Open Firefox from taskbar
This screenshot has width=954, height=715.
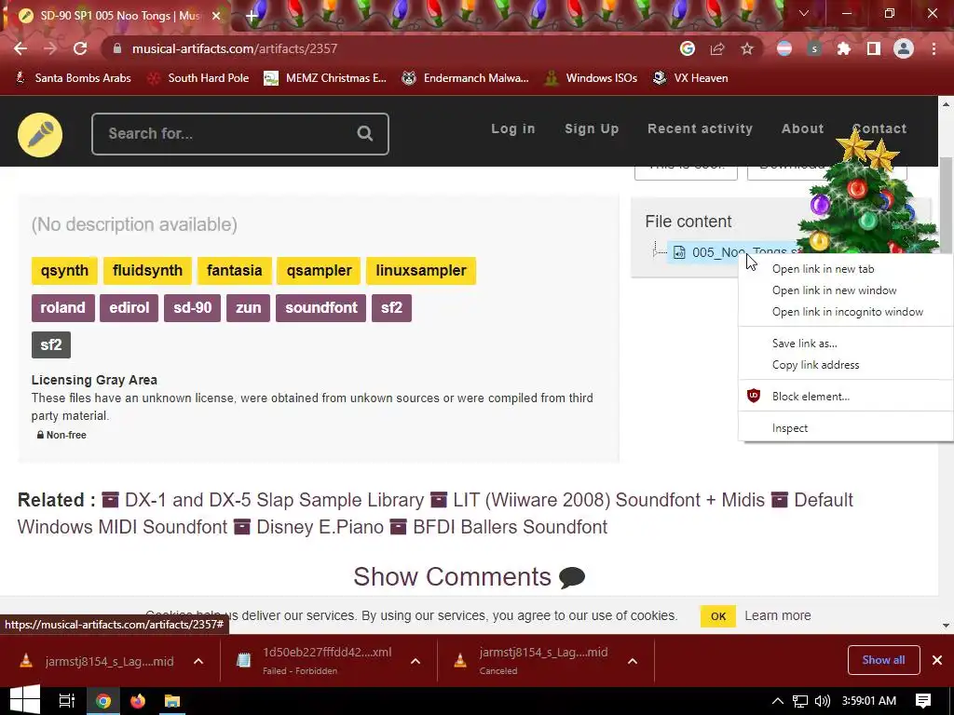pyautogui.click(x=138, y=701)
